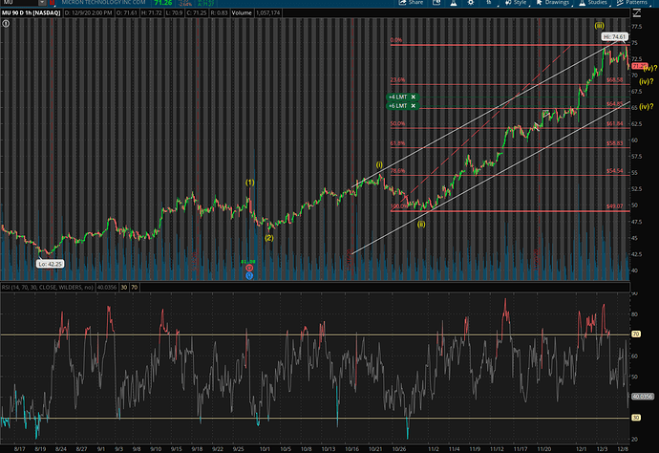
Task: Click the $49.07 Fibonacci price label
Action: click(x=615, y=206)
